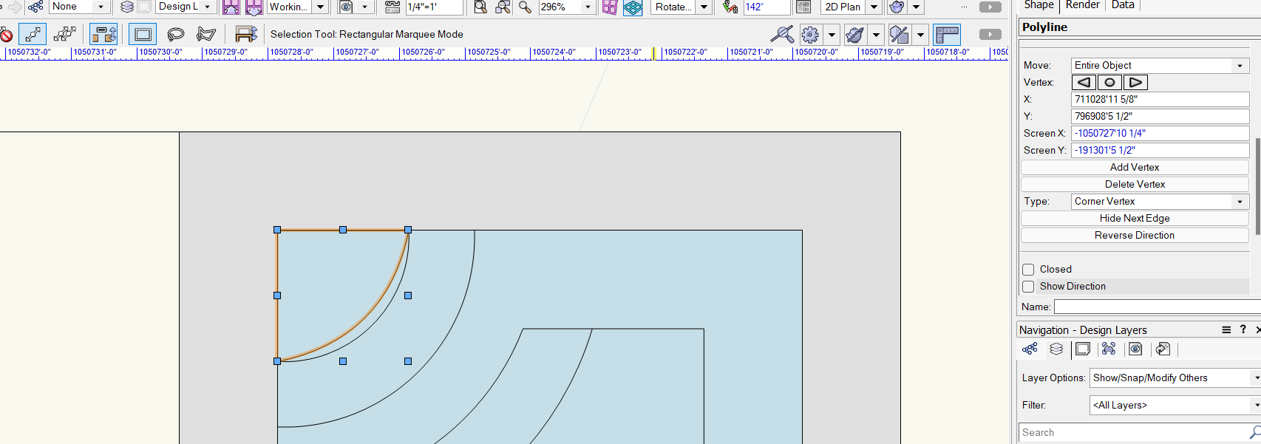Enable the Closed checkbox
The image size is (1261, 444).
point(1028,270)
